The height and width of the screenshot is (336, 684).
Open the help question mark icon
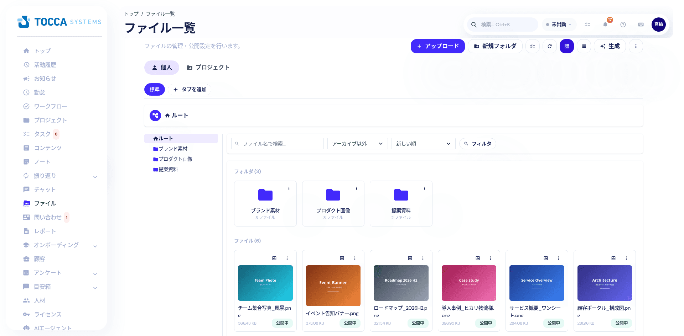[x=623, y=25]
